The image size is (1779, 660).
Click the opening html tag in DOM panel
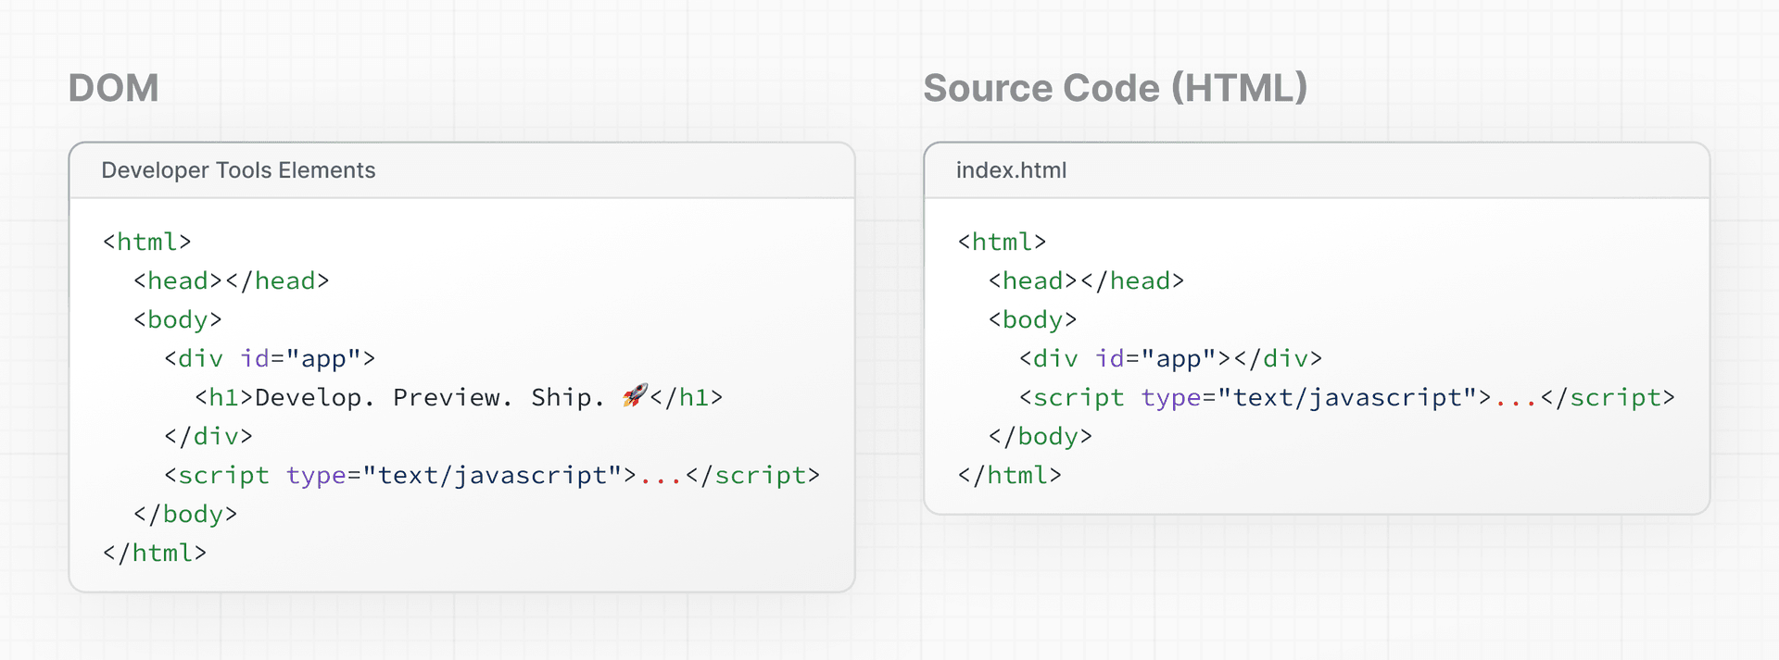147,242
